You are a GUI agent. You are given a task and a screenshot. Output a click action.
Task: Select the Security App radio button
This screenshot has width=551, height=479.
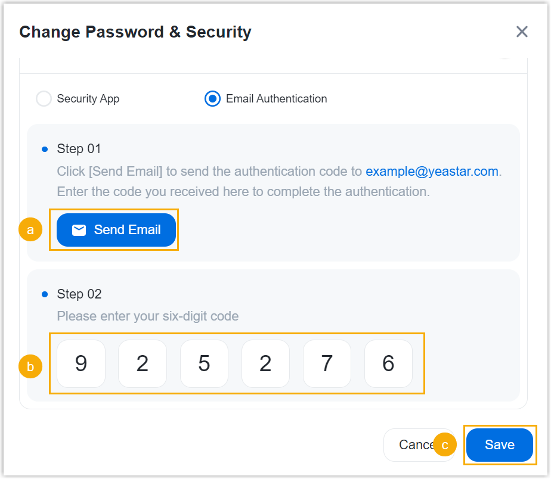[44, 99]
